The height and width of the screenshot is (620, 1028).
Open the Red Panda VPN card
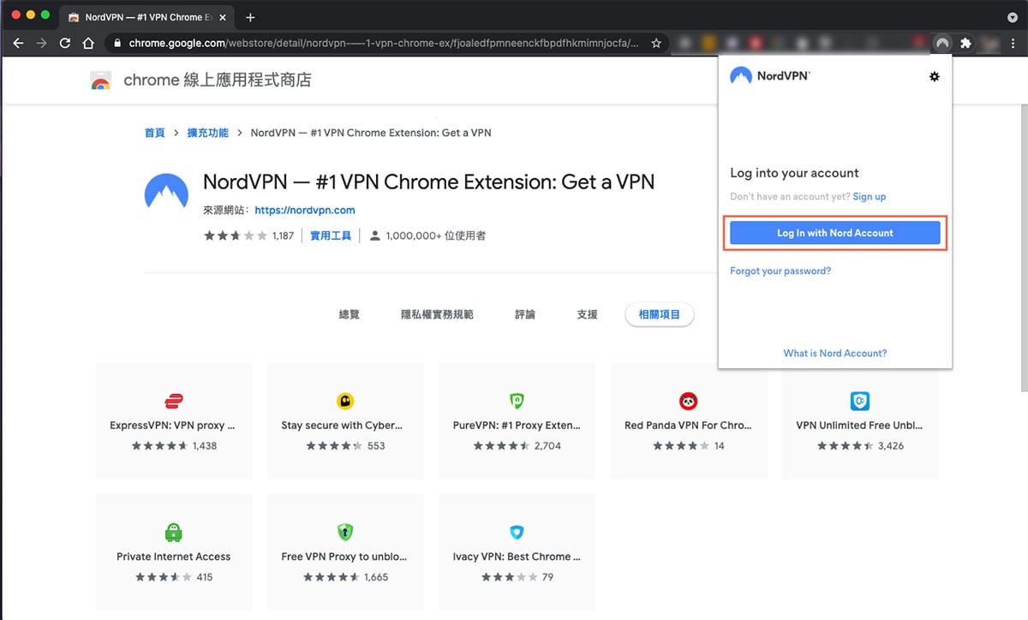pyautogui.click(x=689, y=420)
